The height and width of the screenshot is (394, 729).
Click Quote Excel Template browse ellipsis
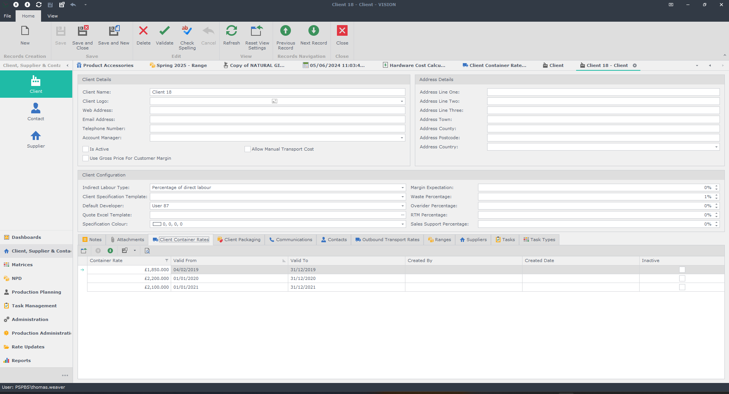click(402, 215)
